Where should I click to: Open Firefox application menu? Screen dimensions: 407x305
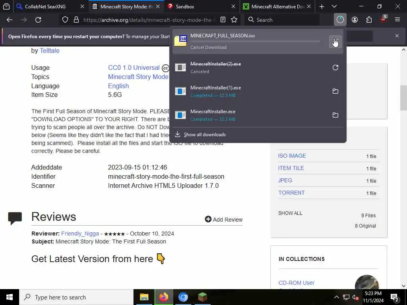pyautogui.click(x=397, y=20)
